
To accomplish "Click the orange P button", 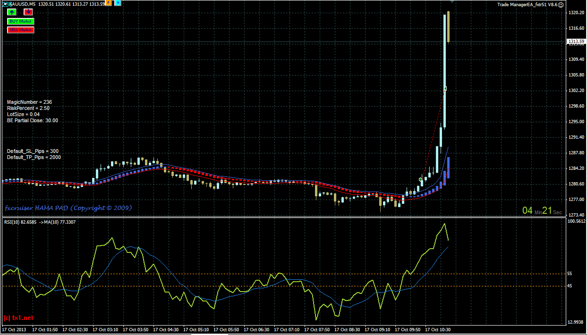I will click(109, 3).
